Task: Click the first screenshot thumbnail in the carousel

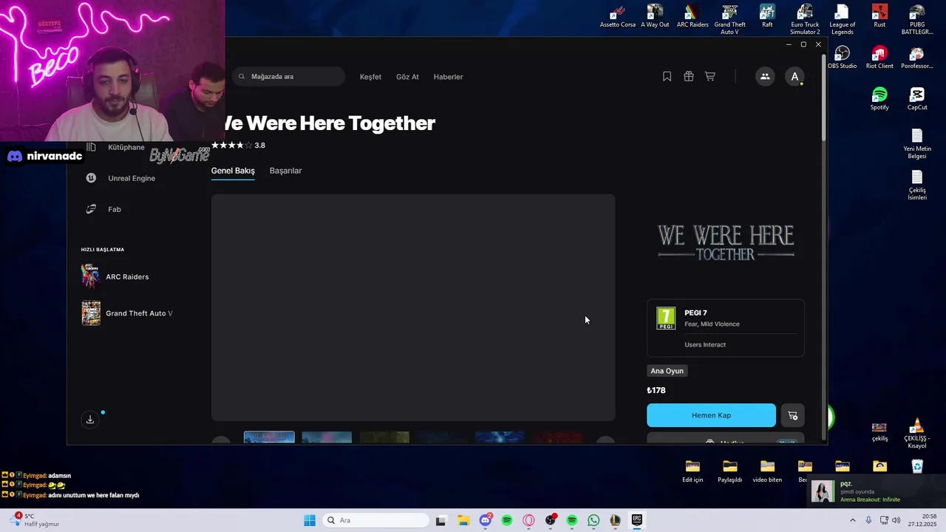Action: click(269, 437)
